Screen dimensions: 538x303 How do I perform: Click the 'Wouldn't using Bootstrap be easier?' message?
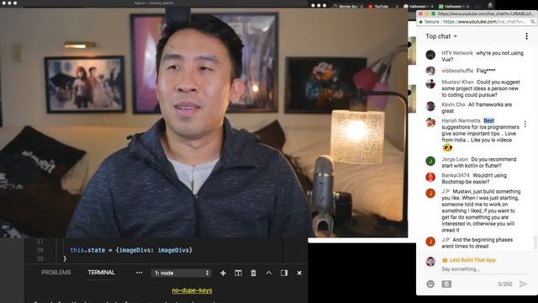(x=474, y=178)
